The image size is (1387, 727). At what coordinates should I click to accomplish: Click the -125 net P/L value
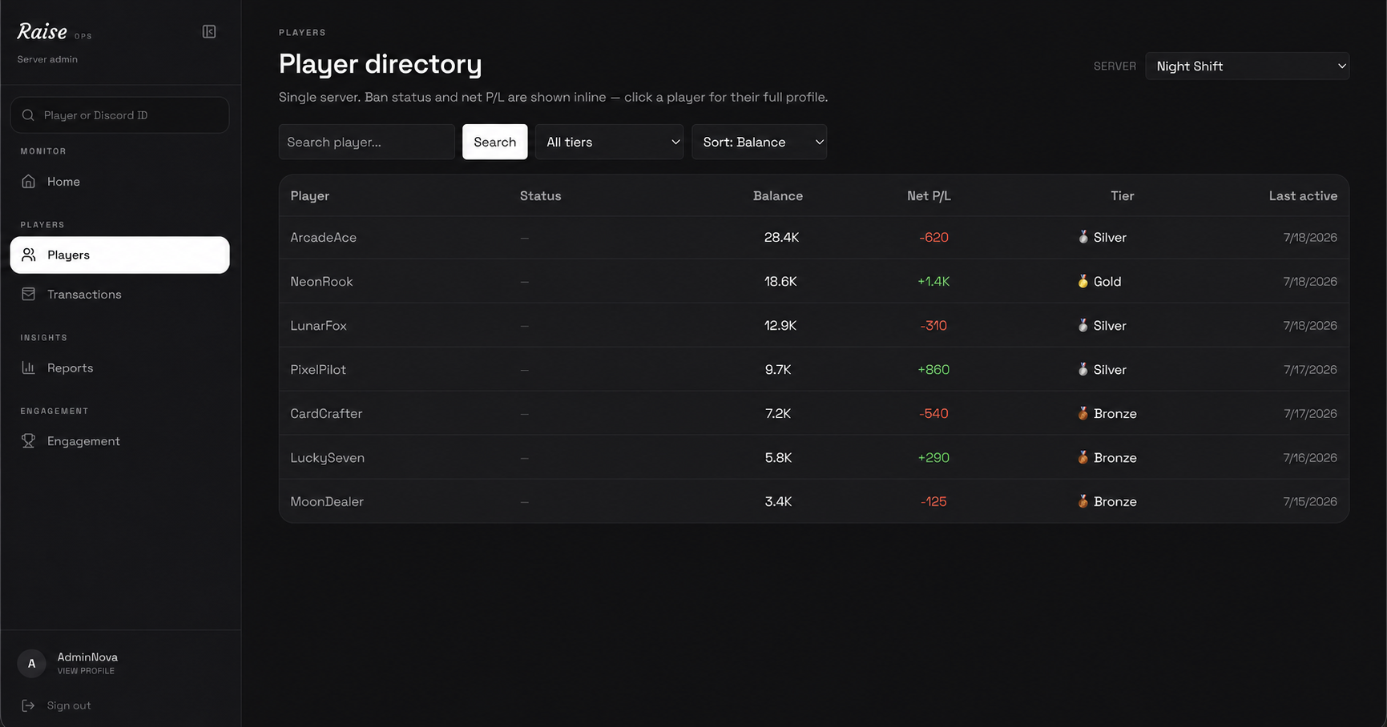click(x=933, y=501)
